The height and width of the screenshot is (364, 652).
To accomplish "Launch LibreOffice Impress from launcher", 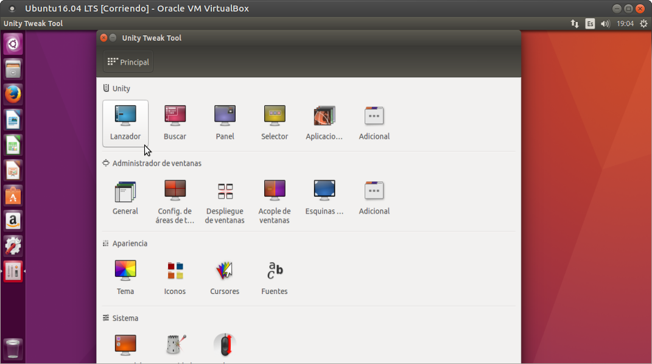I will pos(13,170).
